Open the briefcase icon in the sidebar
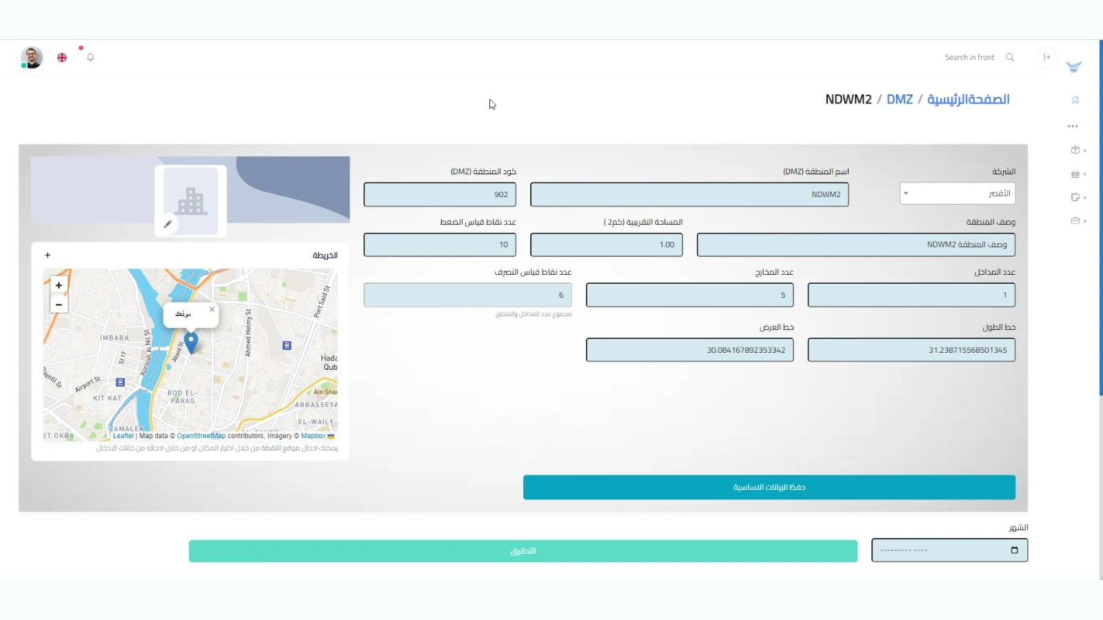 pos(1075,220)
